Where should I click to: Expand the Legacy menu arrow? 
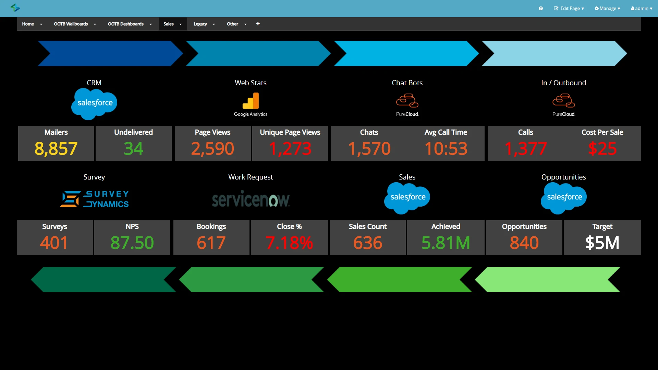coord(214,24)
